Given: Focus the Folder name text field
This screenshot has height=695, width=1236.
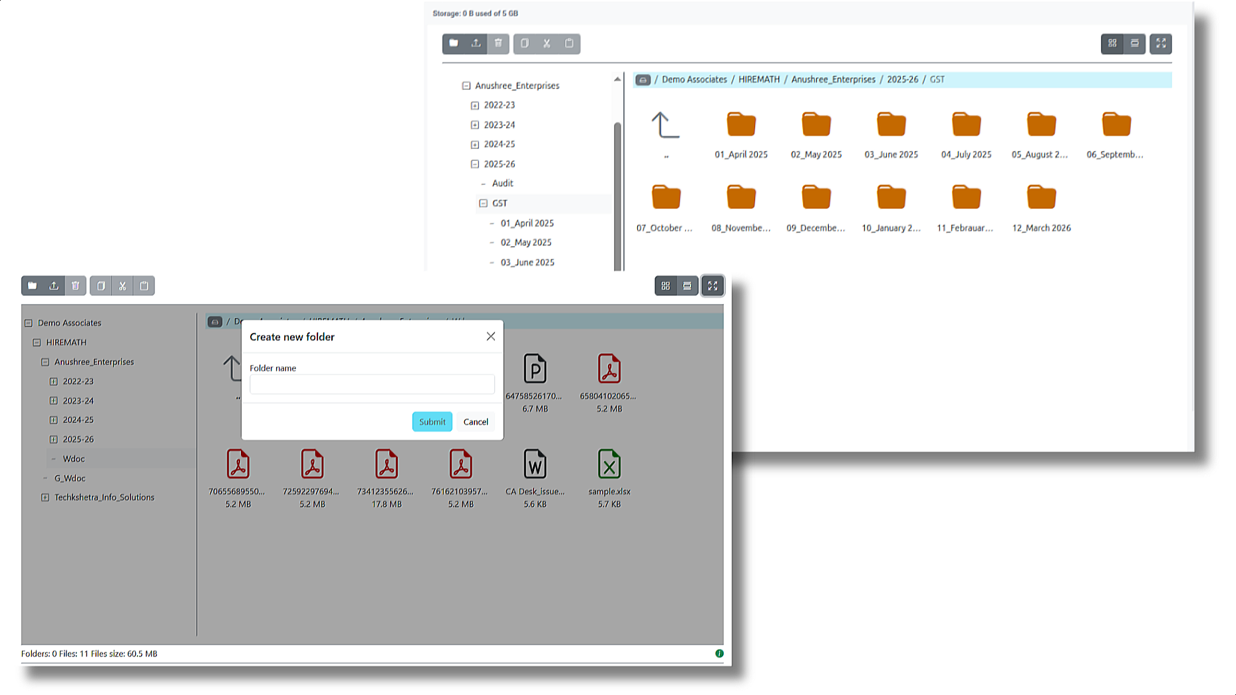Looking at the screenshot, I should pyautogui.click(x=372, y=384).
